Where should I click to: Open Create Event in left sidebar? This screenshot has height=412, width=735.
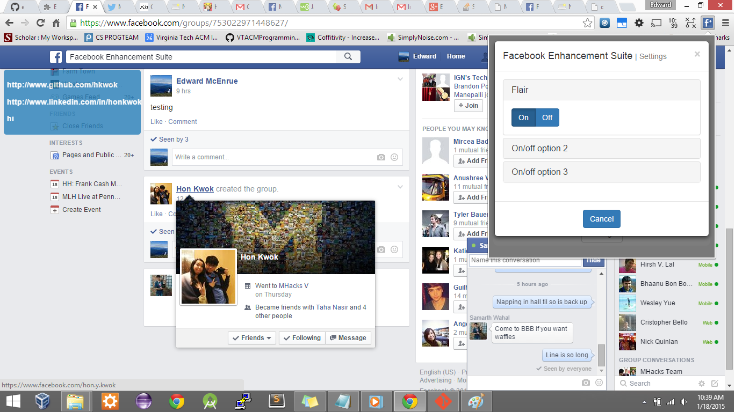pyautogui.click(x=82, y=210)
